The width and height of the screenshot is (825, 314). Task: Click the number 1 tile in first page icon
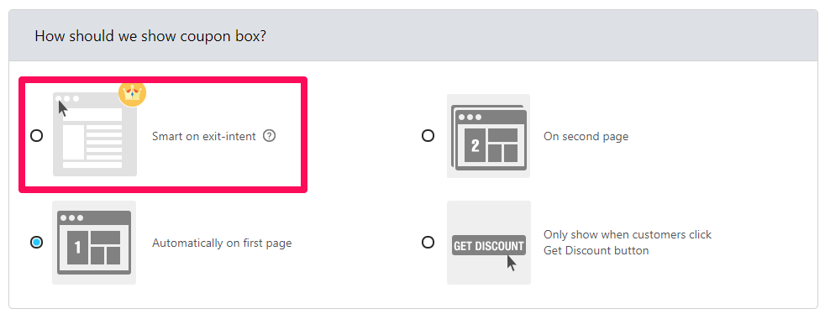[x=77, y=248]
